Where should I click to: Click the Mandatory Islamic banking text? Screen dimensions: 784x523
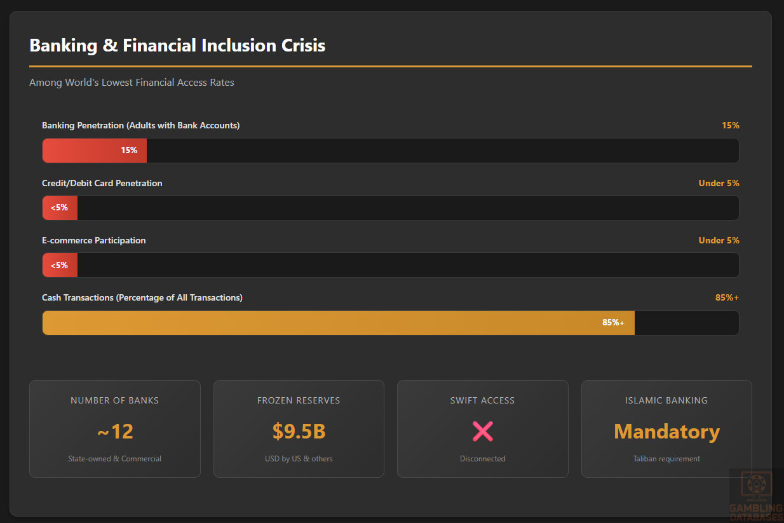click(666, 431)
